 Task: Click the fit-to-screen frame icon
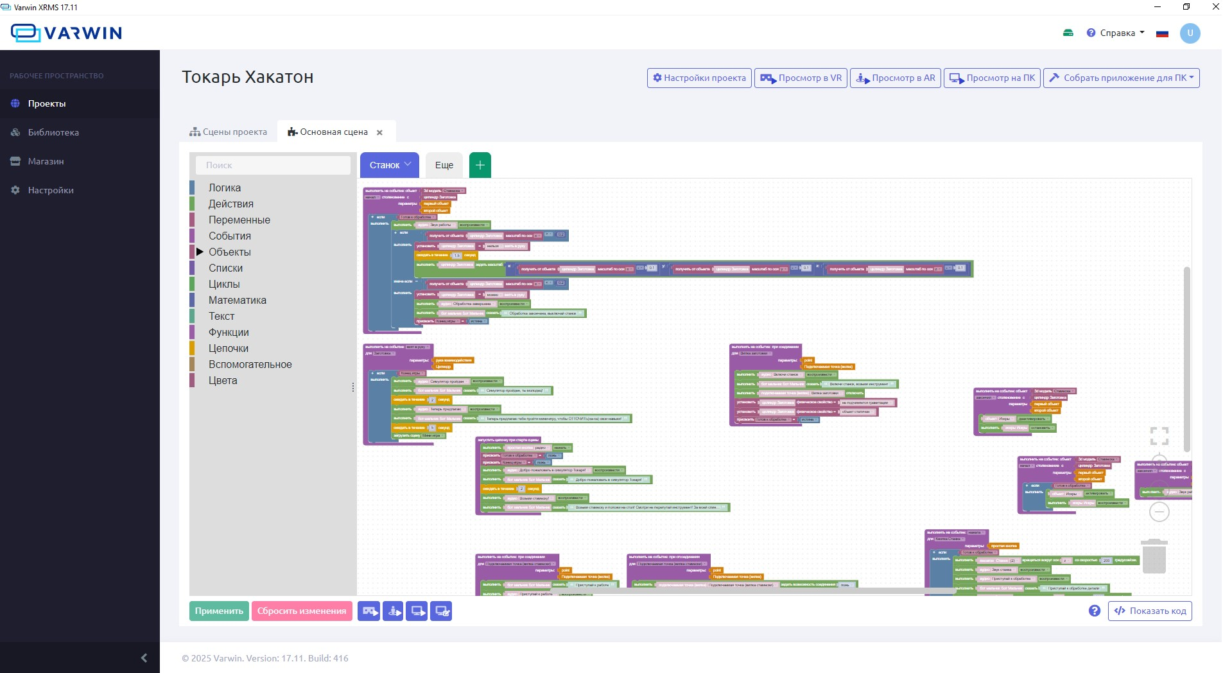(x=1159, y=436)
